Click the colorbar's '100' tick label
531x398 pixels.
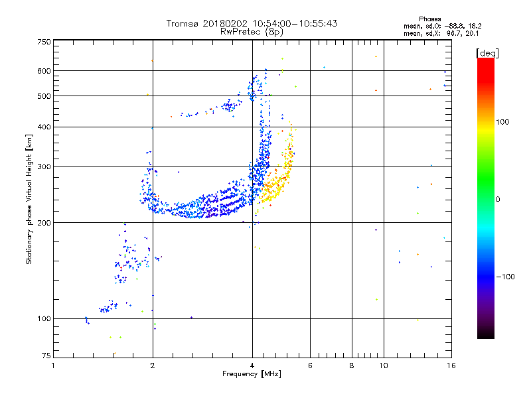pyautogui.click(x=502, y=122)
